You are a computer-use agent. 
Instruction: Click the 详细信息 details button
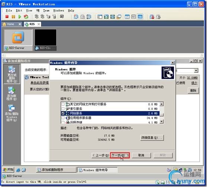point(152,137)
